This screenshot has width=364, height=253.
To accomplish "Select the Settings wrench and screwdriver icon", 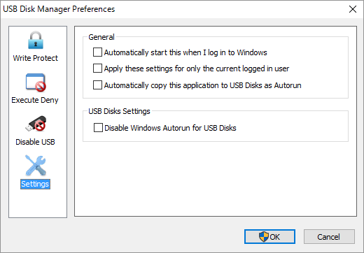I will point(36,166).
